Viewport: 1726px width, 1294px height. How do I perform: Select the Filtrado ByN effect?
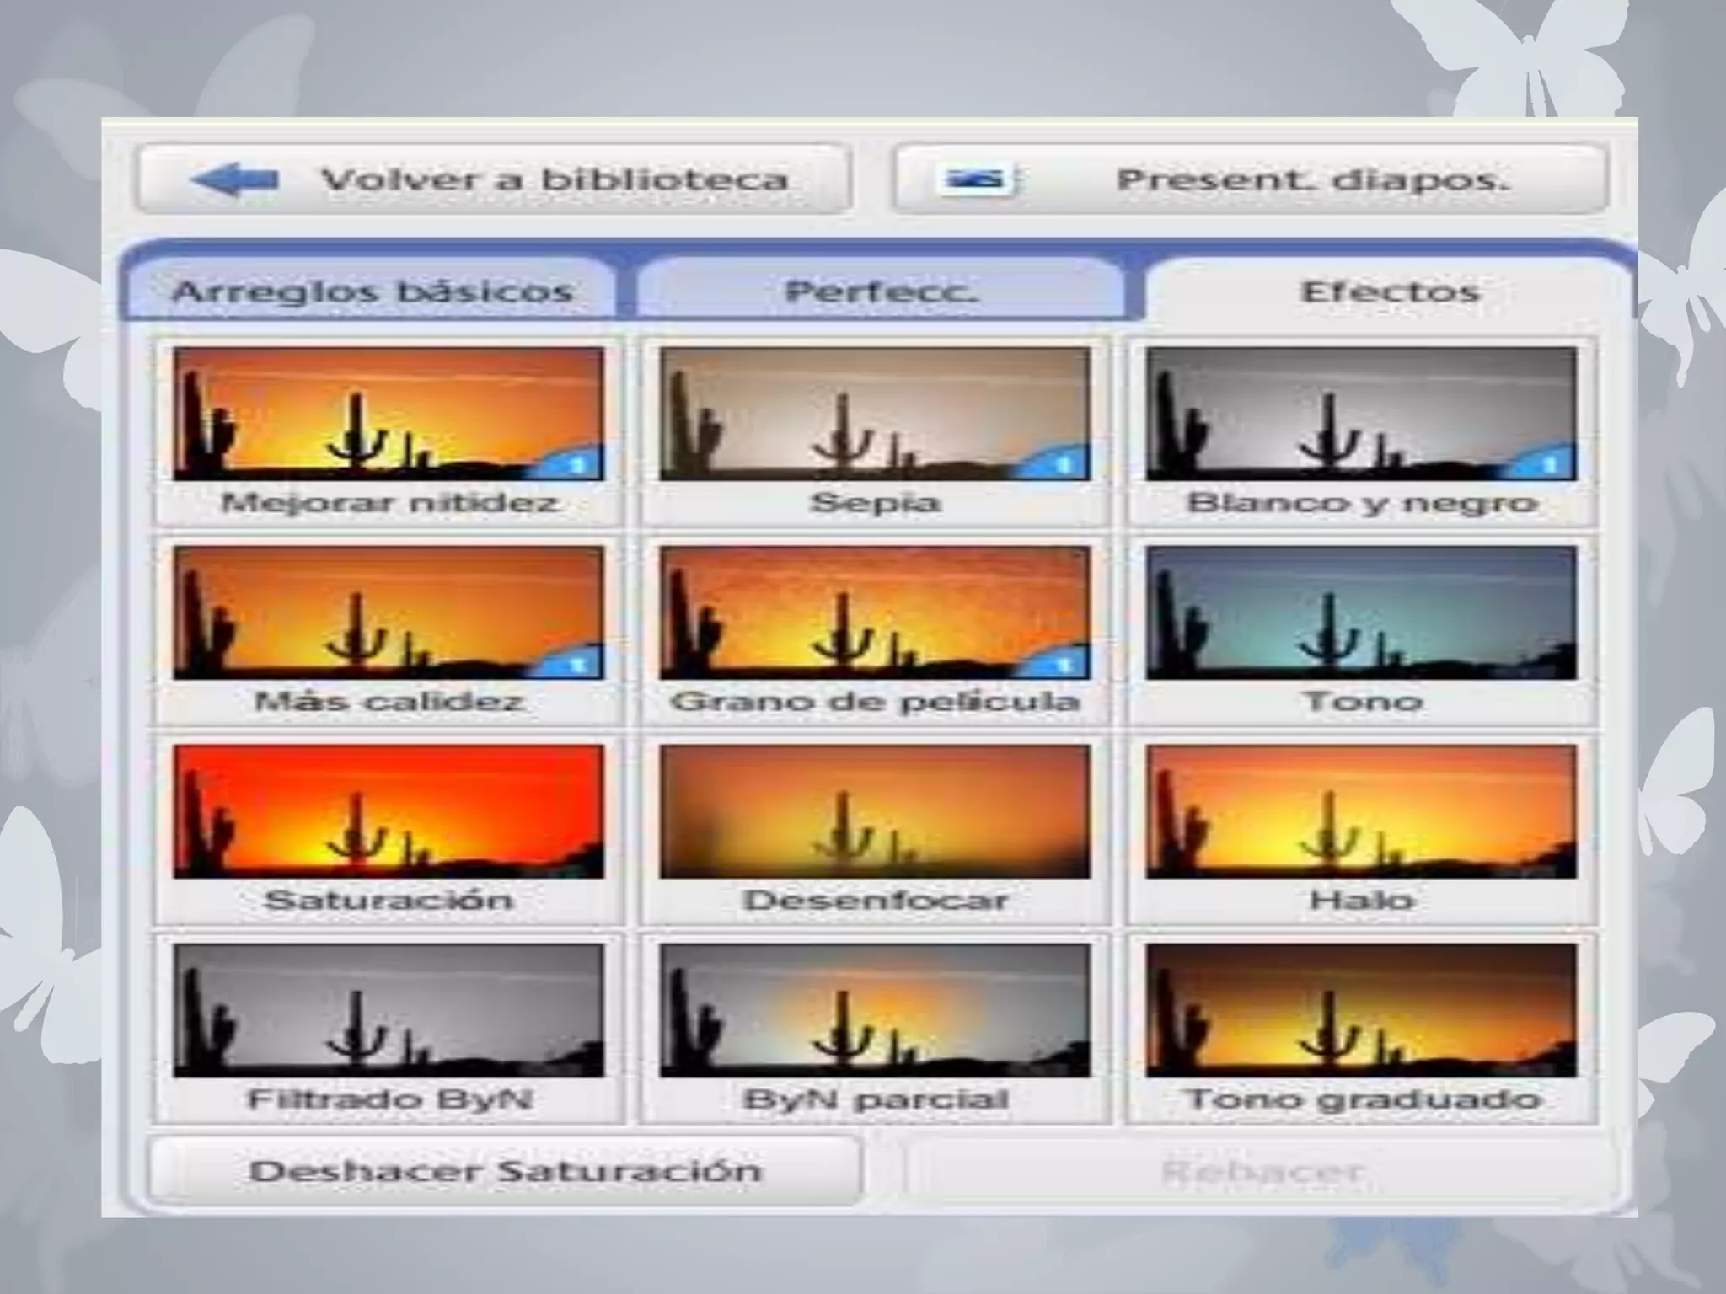tap(389, 1011)
